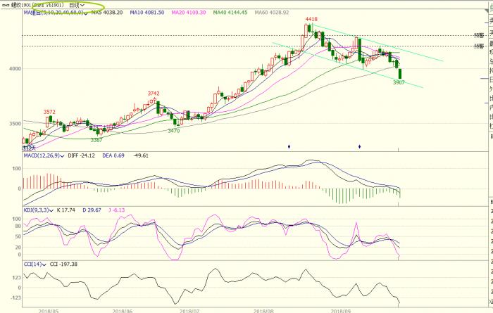Click the second blue diamond marker below the candles
Screen dimensions: 493x313
point(360,146)
